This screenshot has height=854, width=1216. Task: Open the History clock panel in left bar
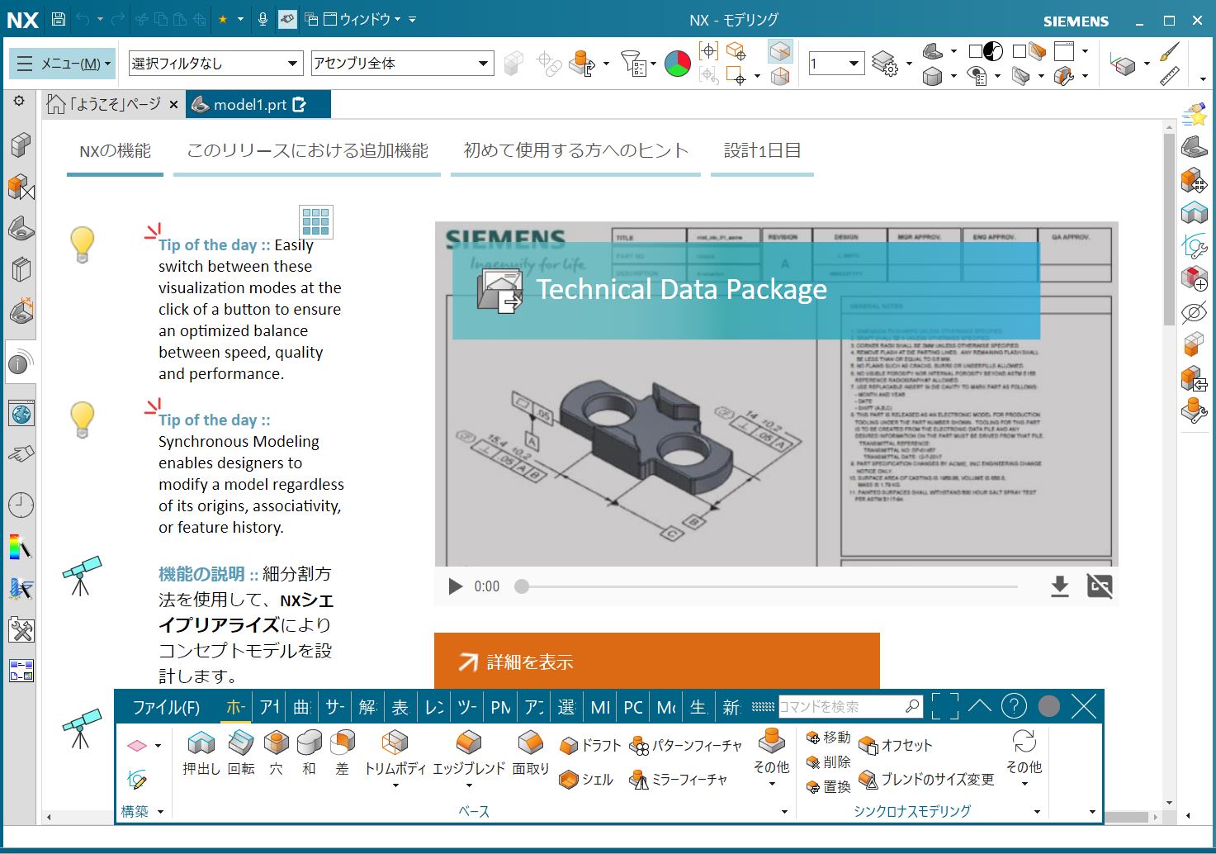[21, 504]
